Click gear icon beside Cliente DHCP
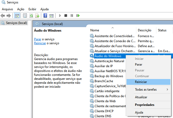The height and width of the screenshot is (118, 173). click(x=92, y=111)
